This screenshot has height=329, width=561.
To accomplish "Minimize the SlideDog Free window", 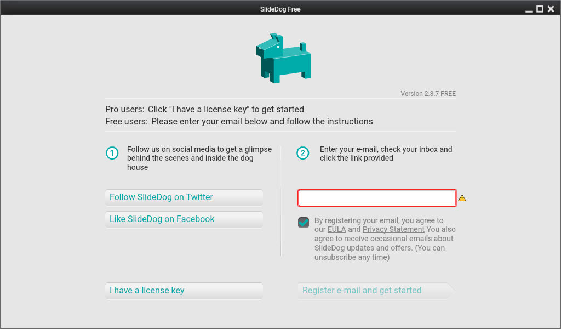I will pos(529,9).
